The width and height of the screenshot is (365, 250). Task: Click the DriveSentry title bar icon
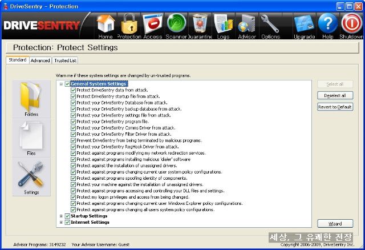(6, 6)
